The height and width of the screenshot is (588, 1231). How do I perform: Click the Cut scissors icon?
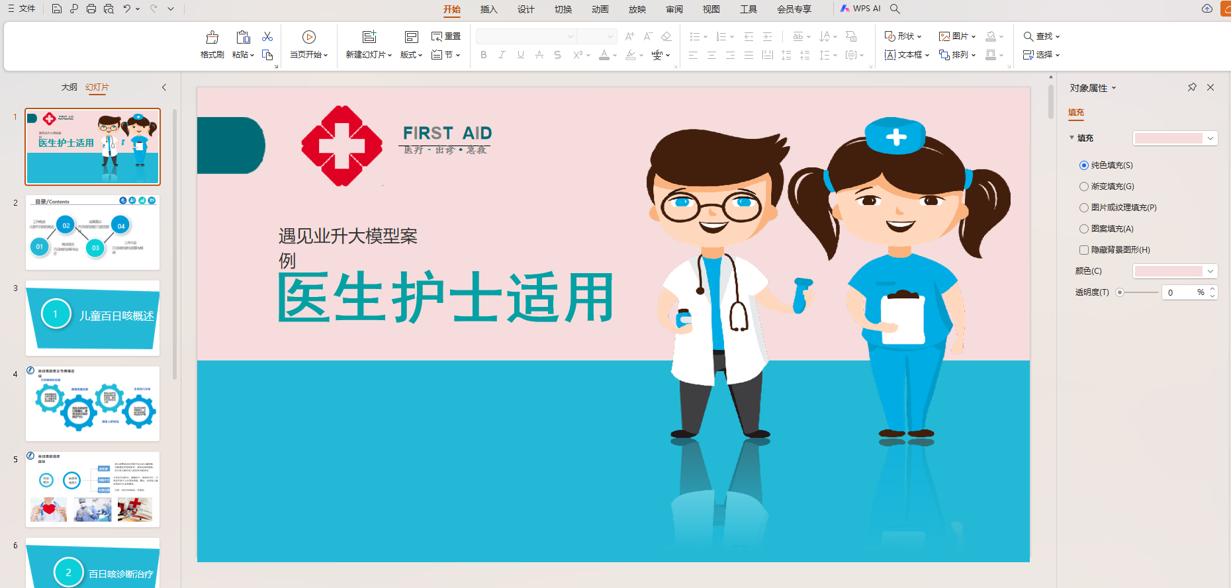pos(267,37)
